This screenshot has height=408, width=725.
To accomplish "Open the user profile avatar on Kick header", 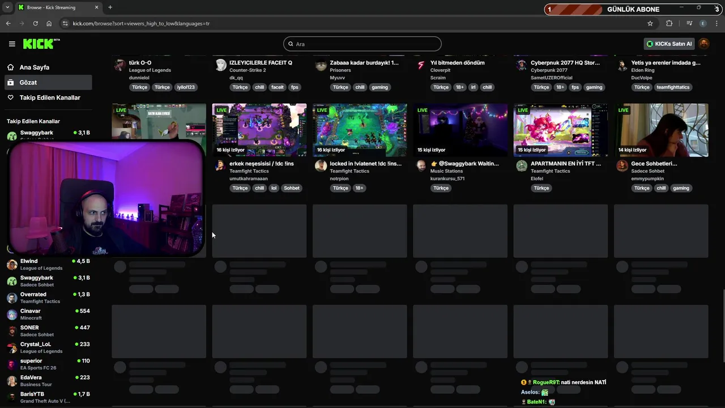I will (704, 44).
